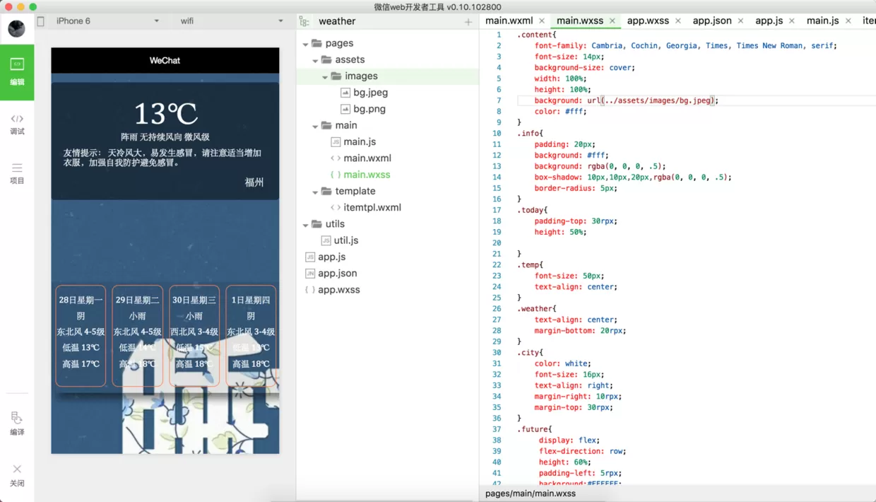The height and width of the screenshot is (502, 876).
Task: Collapse the assets folder
Action: pos(315,60)
